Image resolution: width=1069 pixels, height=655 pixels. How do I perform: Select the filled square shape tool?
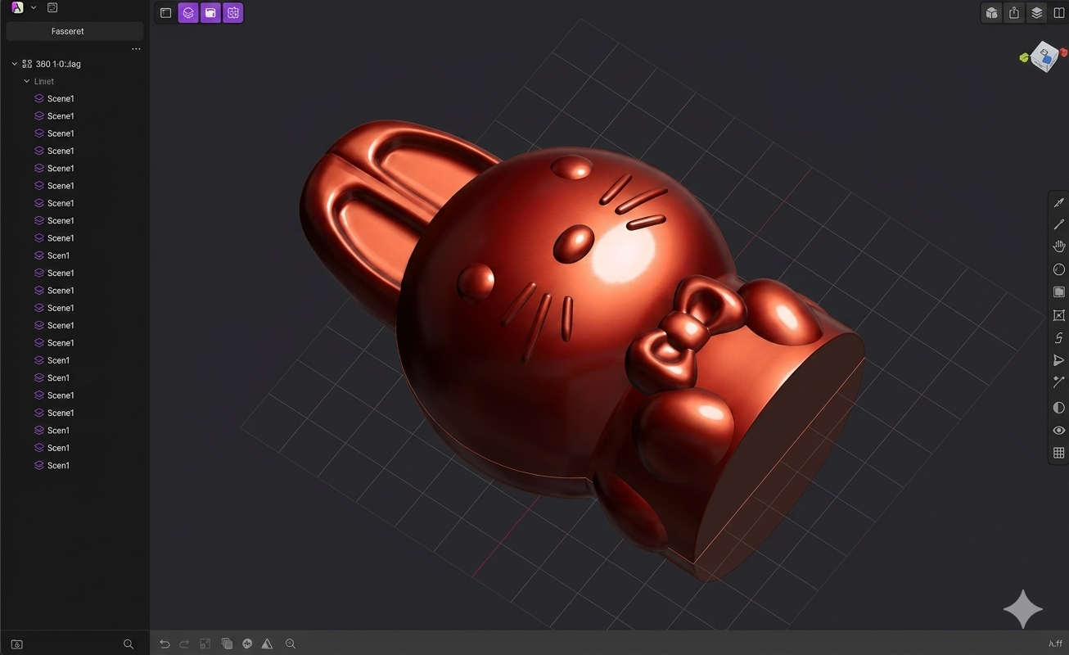1059,292
